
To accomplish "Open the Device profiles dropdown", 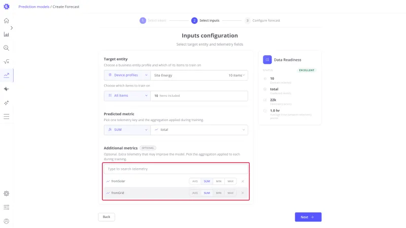I will click(x=127, y=75).
